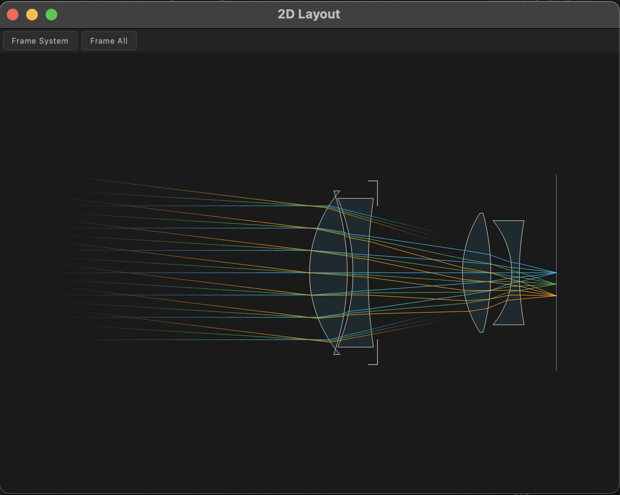Viewport: 620px width, 495px height.
Task: Click the green zoom window control
Action: point(51,14)
